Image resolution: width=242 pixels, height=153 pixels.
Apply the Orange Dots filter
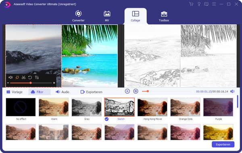click(186, 107)
